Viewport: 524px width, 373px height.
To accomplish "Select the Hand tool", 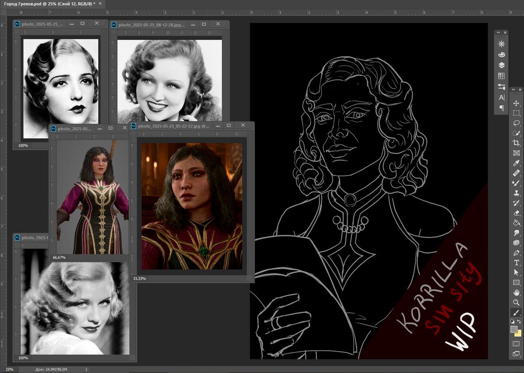I will pos(516,292).
